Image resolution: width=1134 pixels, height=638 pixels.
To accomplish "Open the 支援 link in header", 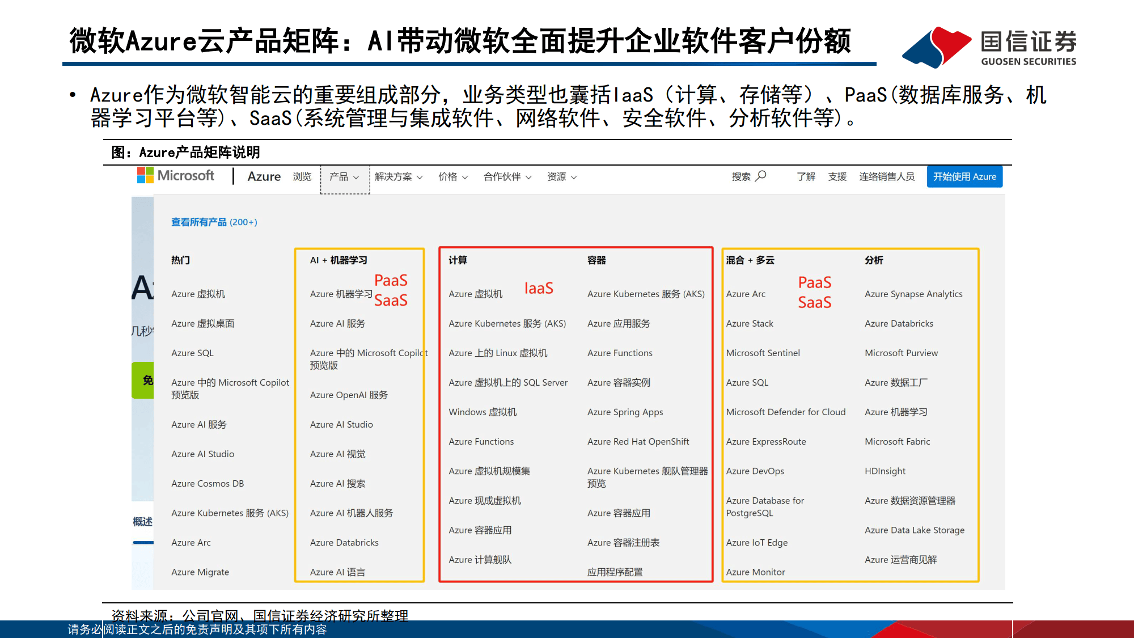I will pos(837,176).
